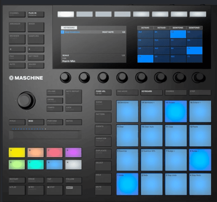Tap pad 5 Quantize
217x202 pixels.
[x=128, y=160]
